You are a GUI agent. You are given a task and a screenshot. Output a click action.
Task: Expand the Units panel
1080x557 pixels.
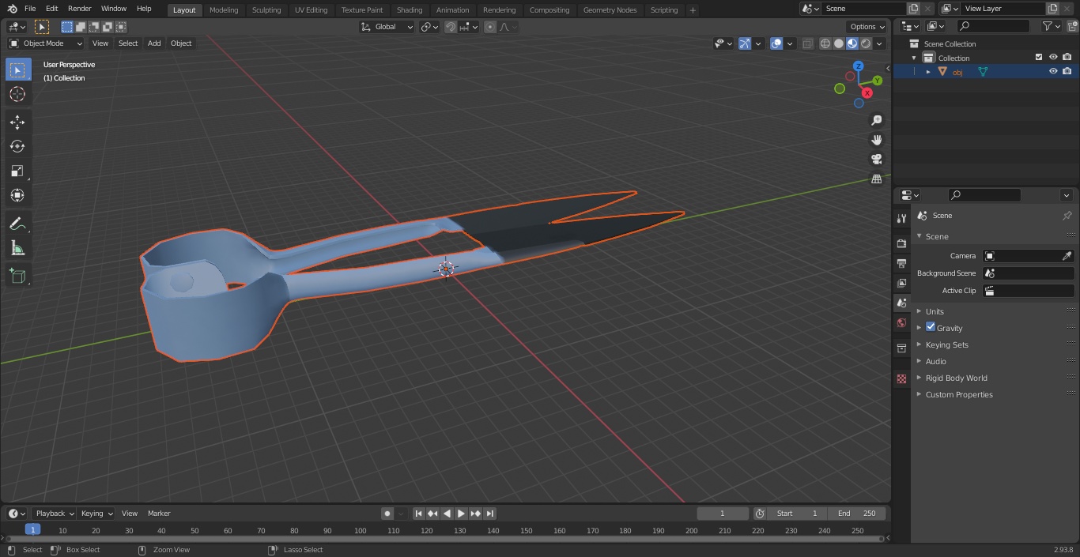click(x=935, y=311)
